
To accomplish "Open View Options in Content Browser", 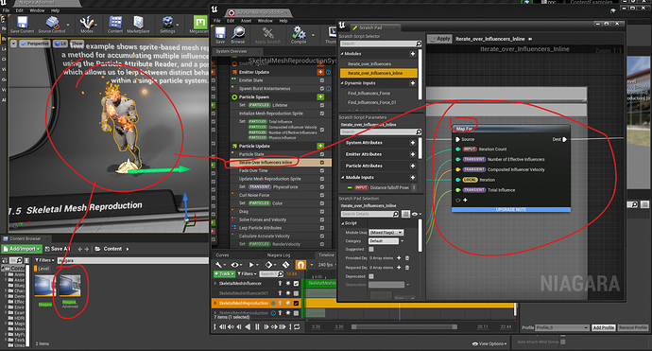I will (489, 344).
